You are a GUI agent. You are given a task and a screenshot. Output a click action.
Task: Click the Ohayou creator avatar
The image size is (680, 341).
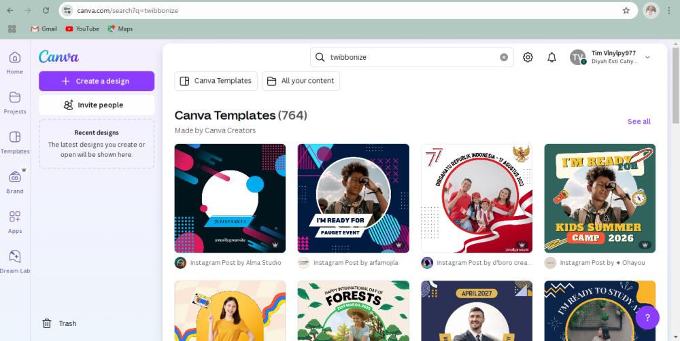tap(550, 263)
